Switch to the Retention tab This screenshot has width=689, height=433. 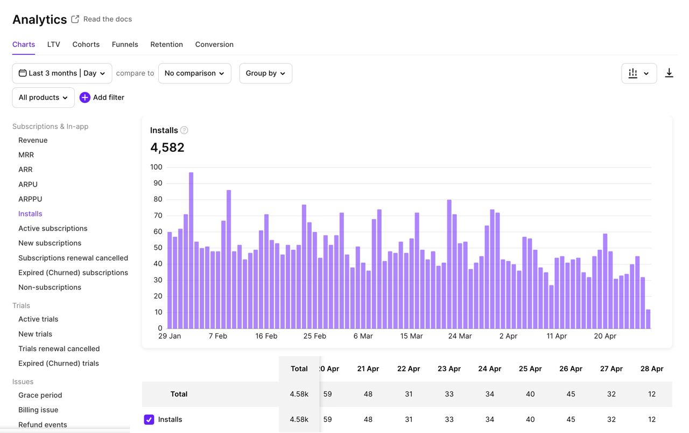[166, 44]
